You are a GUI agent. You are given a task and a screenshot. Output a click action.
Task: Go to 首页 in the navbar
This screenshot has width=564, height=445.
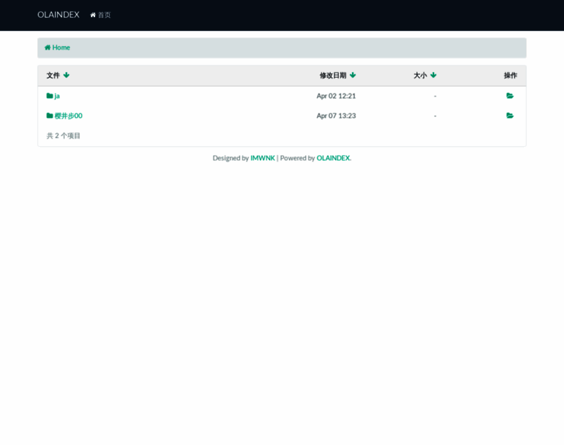(100, 15)
